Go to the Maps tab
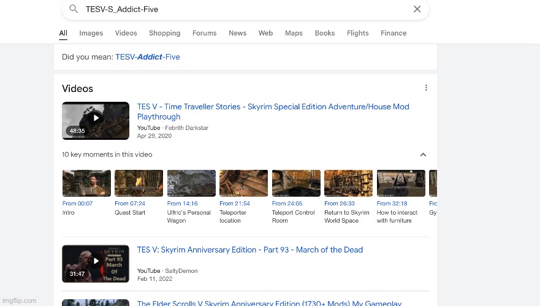Image resolution: width=540 pixels, height=306 pixels. point(294,33)
